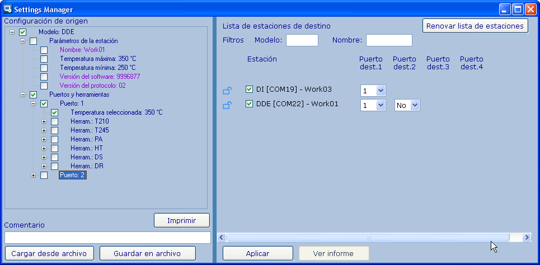Screen dimensions: 540x265
Task: Click the lock icon beside DI [COM19] - Work03
Action: [x=227, y=91]
